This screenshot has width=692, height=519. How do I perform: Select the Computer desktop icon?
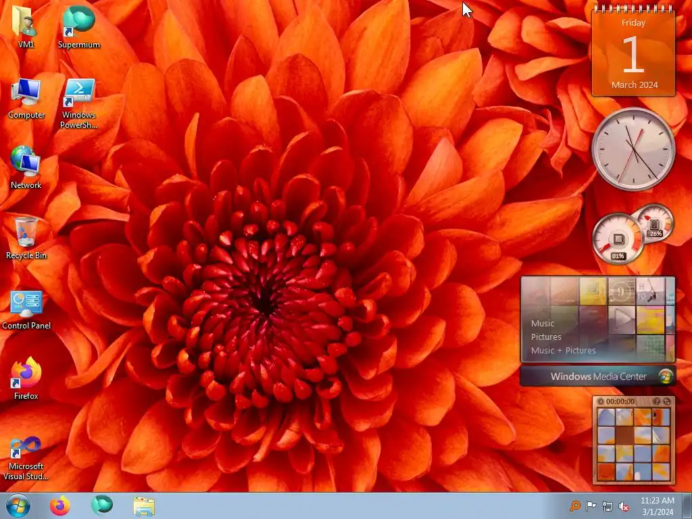pyautogui.click(x=26, y=99)
